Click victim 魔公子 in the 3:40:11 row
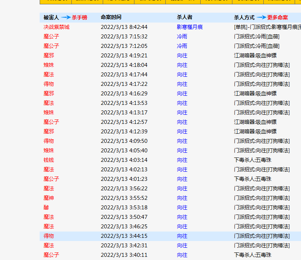Image resolution: width=301 pixels, height=260 pixels. pyautogui.click(x=51, y=255)
